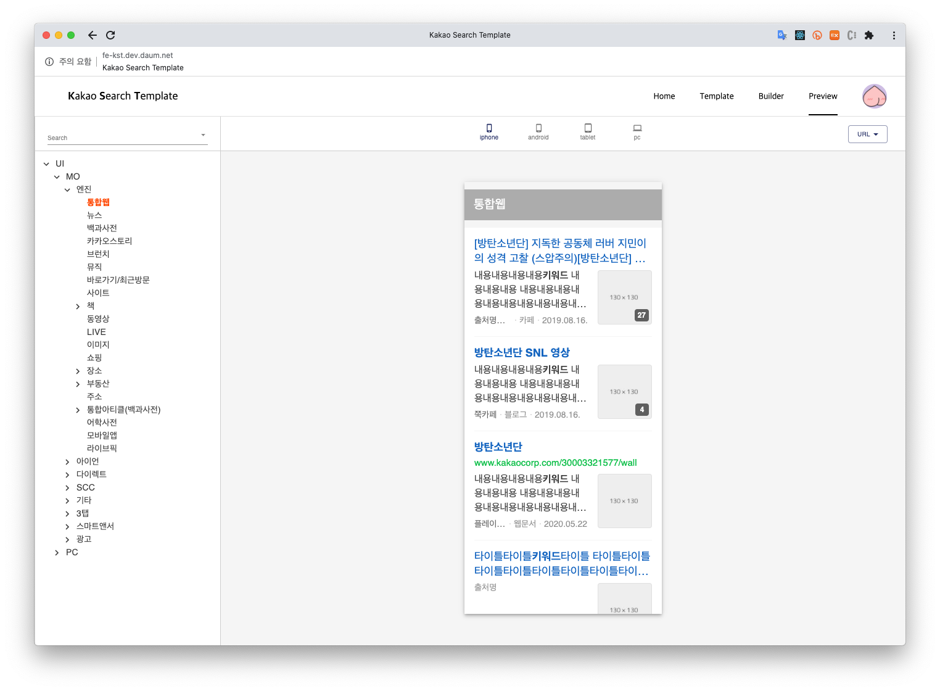Expand the 다이렉트 tree node

pos(67,475)
